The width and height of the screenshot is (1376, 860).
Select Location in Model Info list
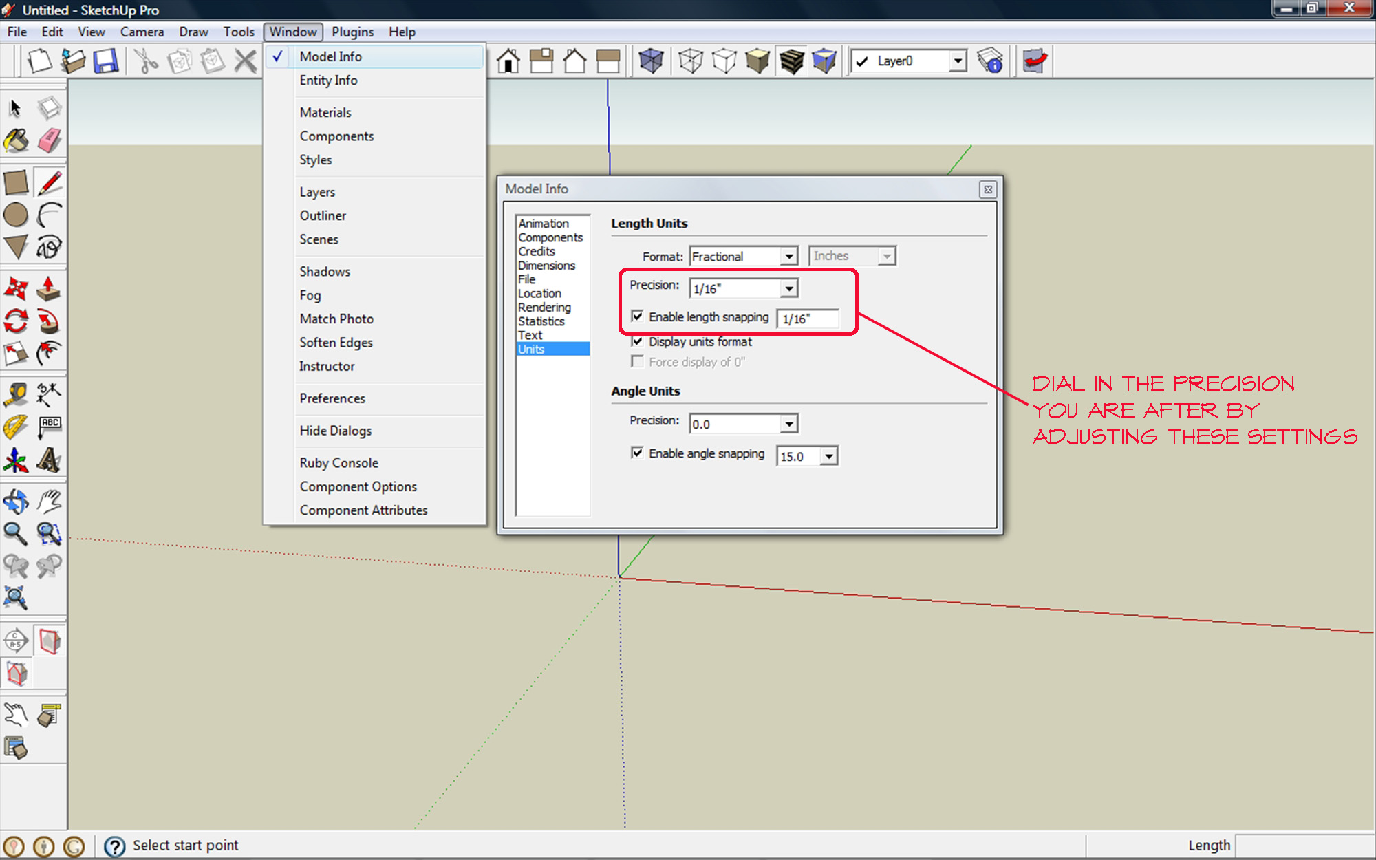click(553, 294)
